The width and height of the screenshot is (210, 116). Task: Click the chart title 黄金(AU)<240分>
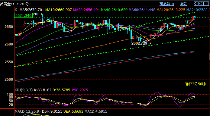[15, 4]
